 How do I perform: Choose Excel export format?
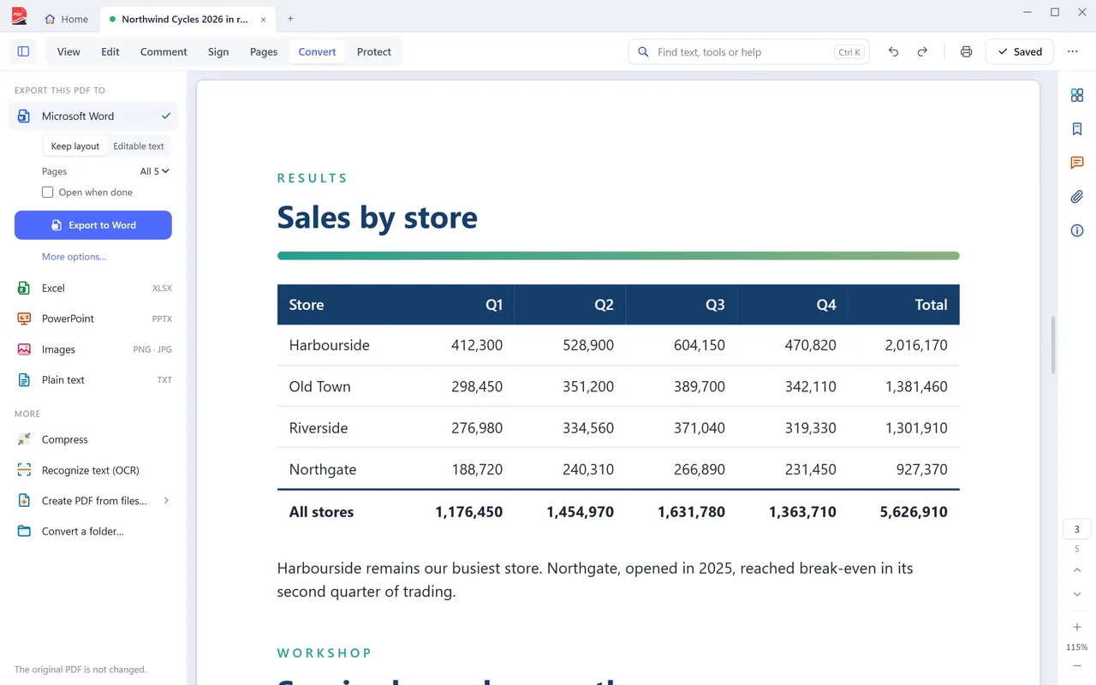[x=93, y=289]
